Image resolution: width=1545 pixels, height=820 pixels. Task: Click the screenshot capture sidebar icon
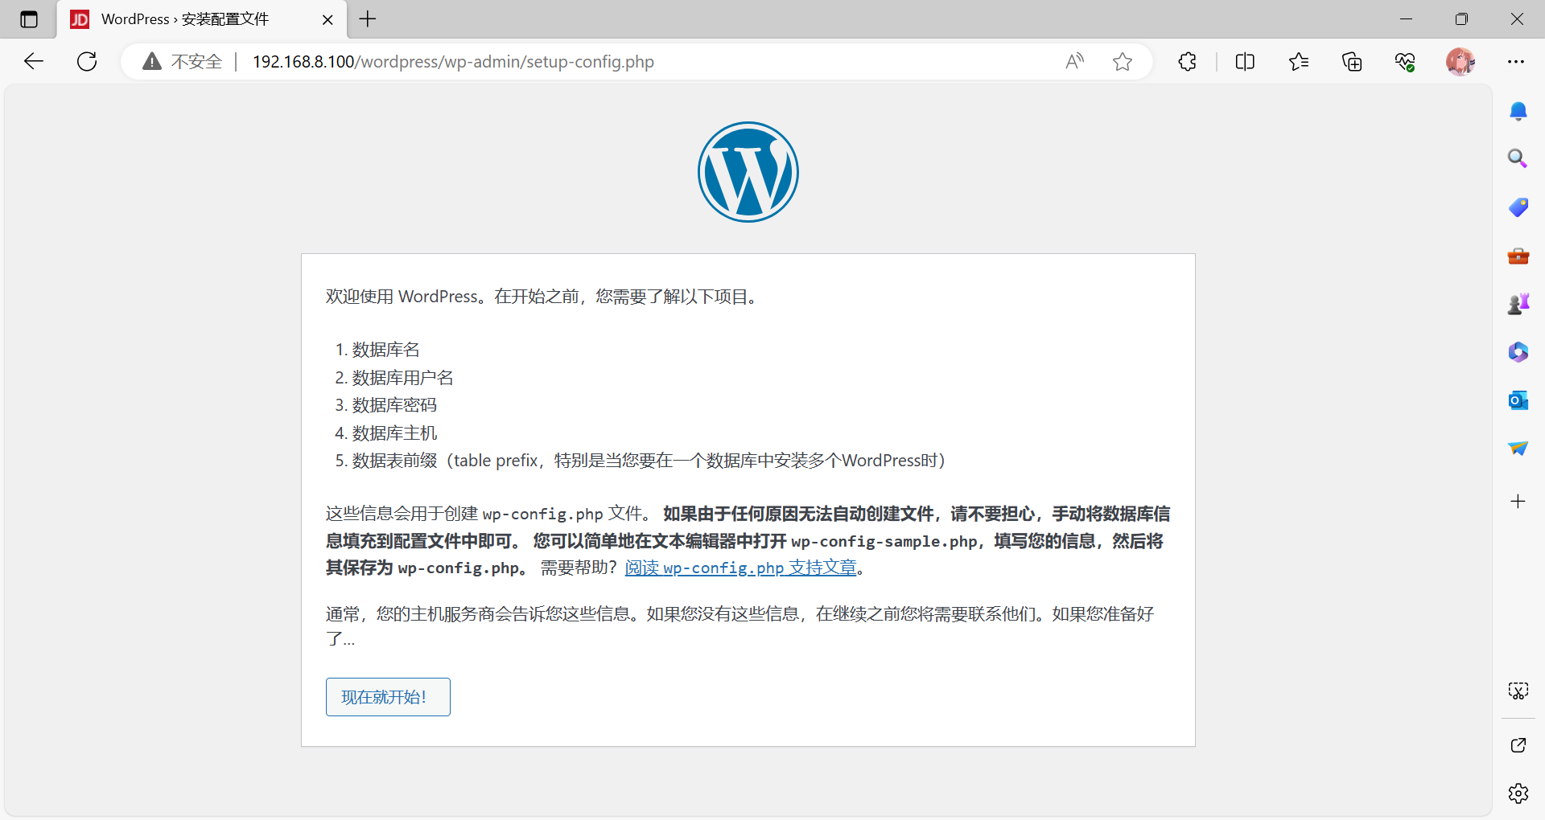[1518, 691]
